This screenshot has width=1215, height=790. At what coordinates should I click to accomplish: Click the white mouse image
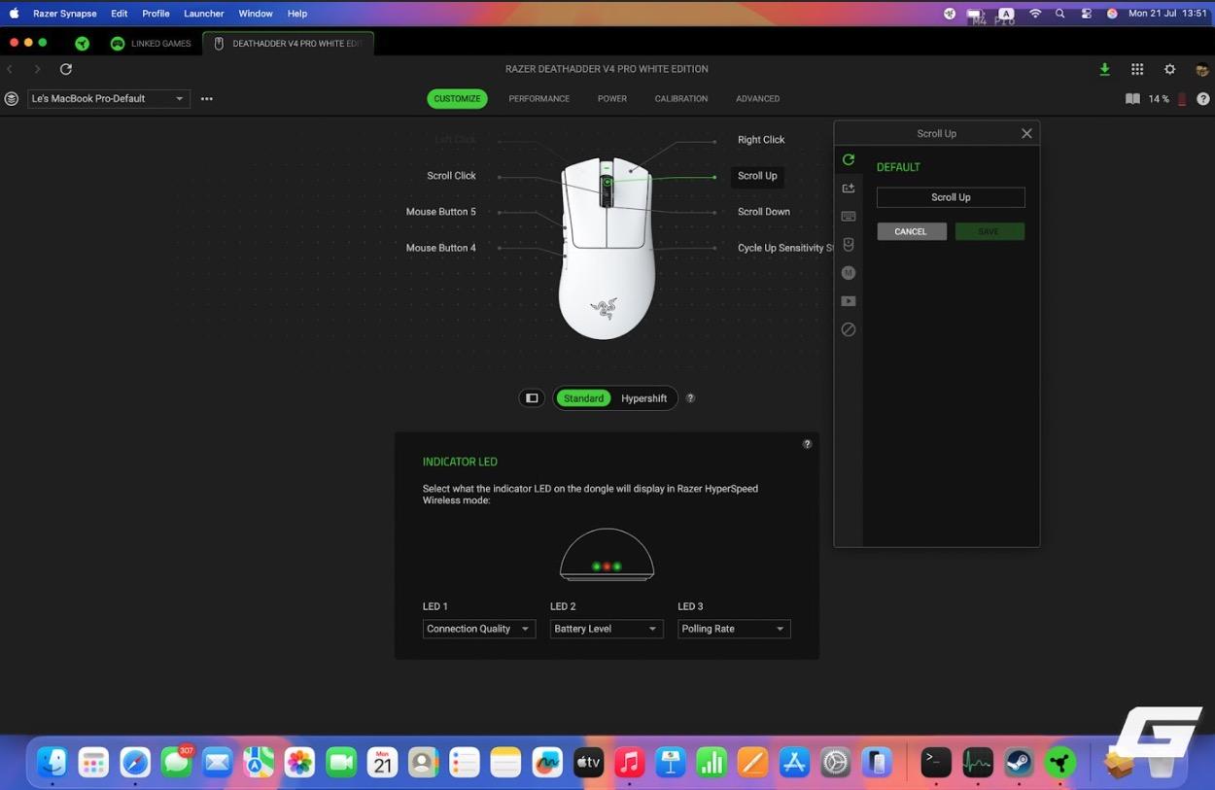607,248
